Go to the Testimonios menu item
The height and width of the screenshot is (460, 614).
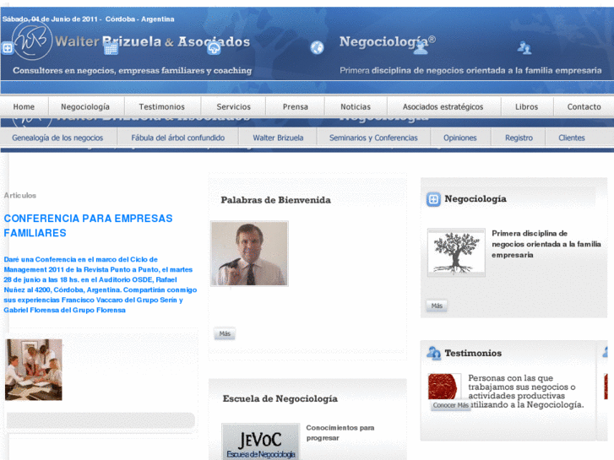coord(161,106)
